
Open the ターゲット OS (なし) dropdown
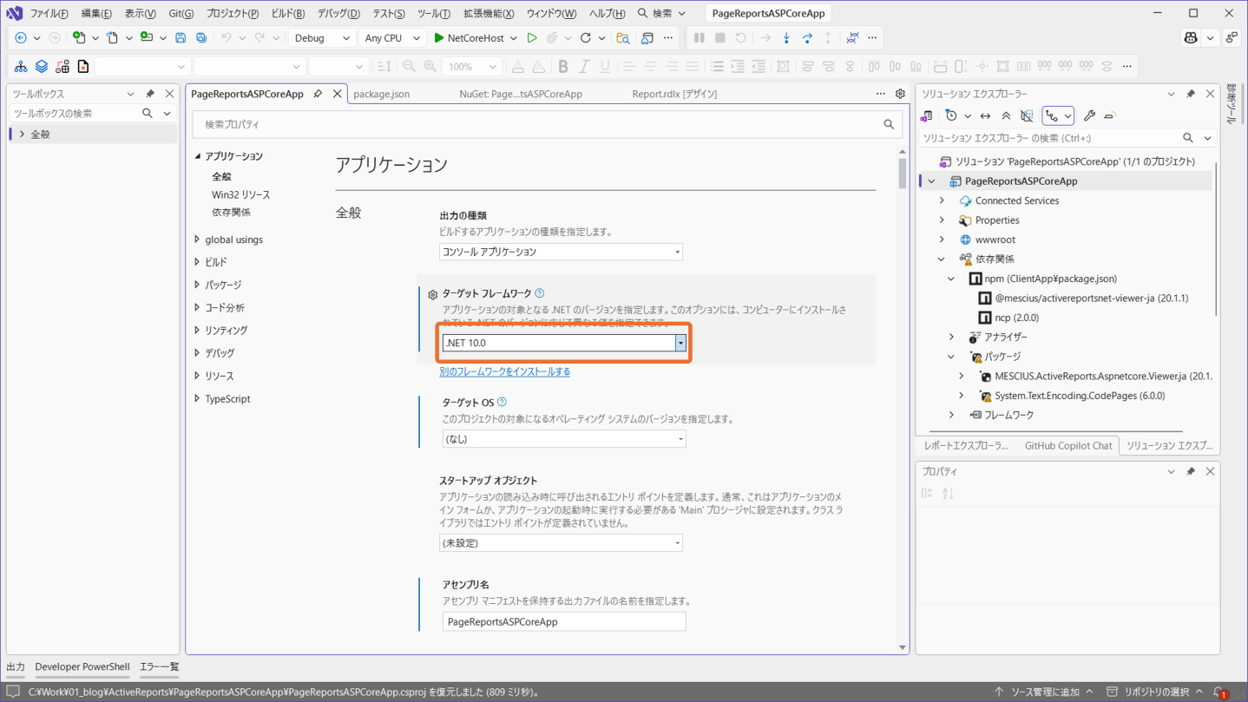coord(564,439)
